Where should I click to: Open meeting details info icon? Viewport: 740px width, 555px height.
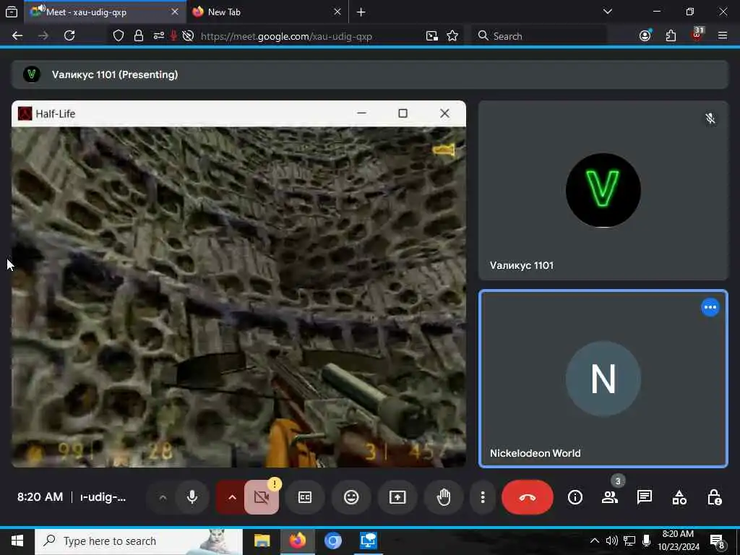point(575,497)
